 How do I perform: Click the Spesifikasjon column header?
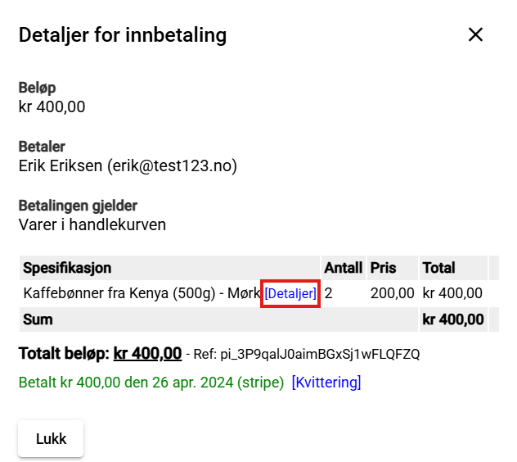tap(67, 268)
